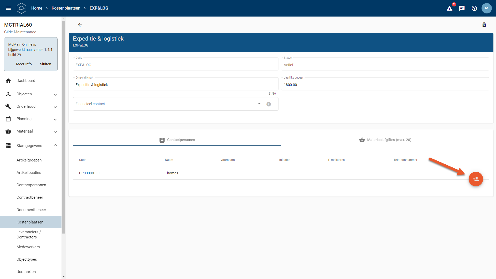Switch to the Materiaalafgiftes tab
This screenshot has width=496, height=279.
tap(385, 140)
